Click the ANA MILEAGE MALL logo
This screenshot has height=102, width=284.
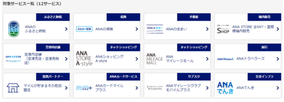155,59
